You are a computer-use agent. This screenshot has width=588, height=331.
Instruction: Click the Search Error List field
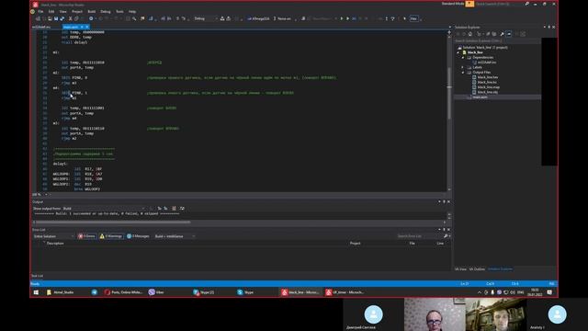tap(420, 236)
